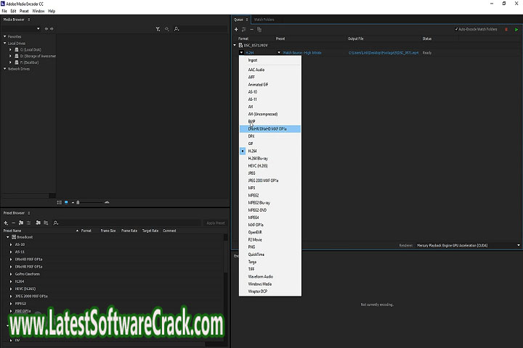The width and height of the screenshot is (523, 348).
Task: Click the thumbnail view icon in Media Browser
Action: click(x=65, y=202)
